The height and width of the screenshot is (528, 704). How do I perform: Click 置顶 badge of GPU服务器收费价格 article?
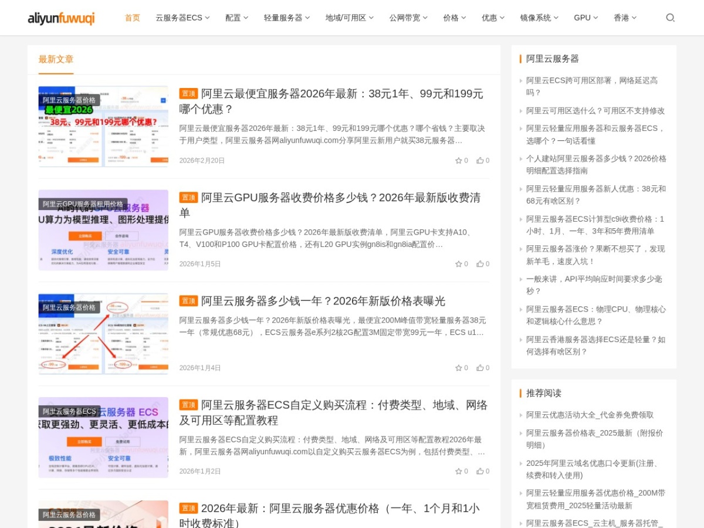[188, 198]
